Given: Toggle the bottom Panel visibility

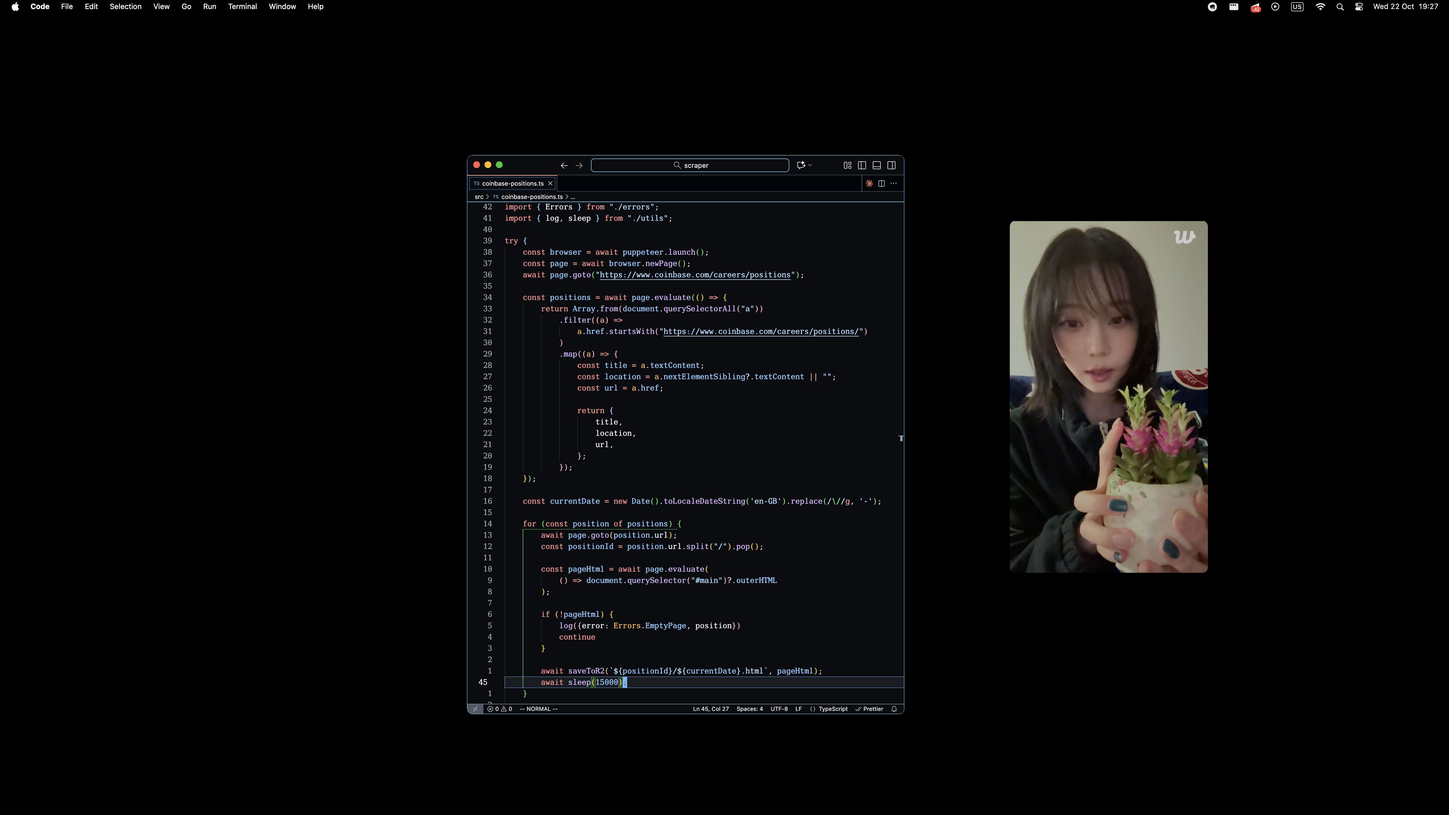Looking at the screenshot, I should pos(876,165).
